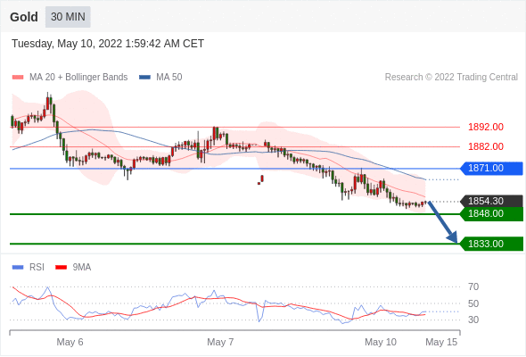This screenshot has width=526, height=357.
Task: Click the MA 20 Bollinger Bands pink swatch
Action: pos(18,78)
